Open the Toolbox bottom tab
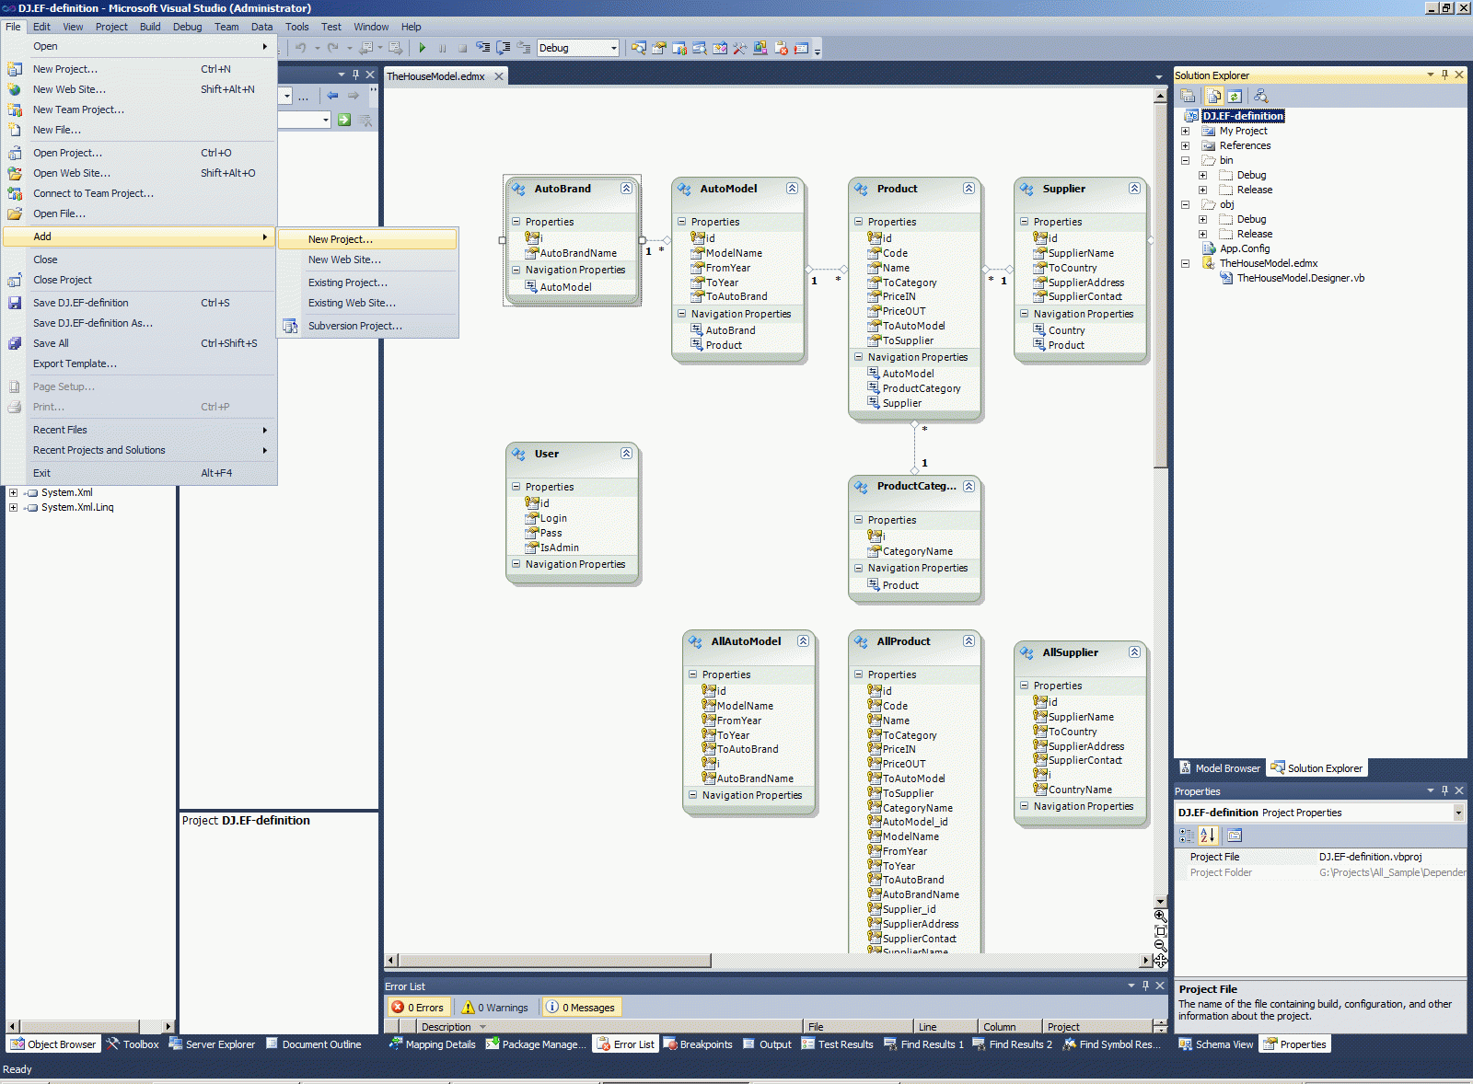Viewport: 1473px width, 1084px height. [x=133, y=1044]
